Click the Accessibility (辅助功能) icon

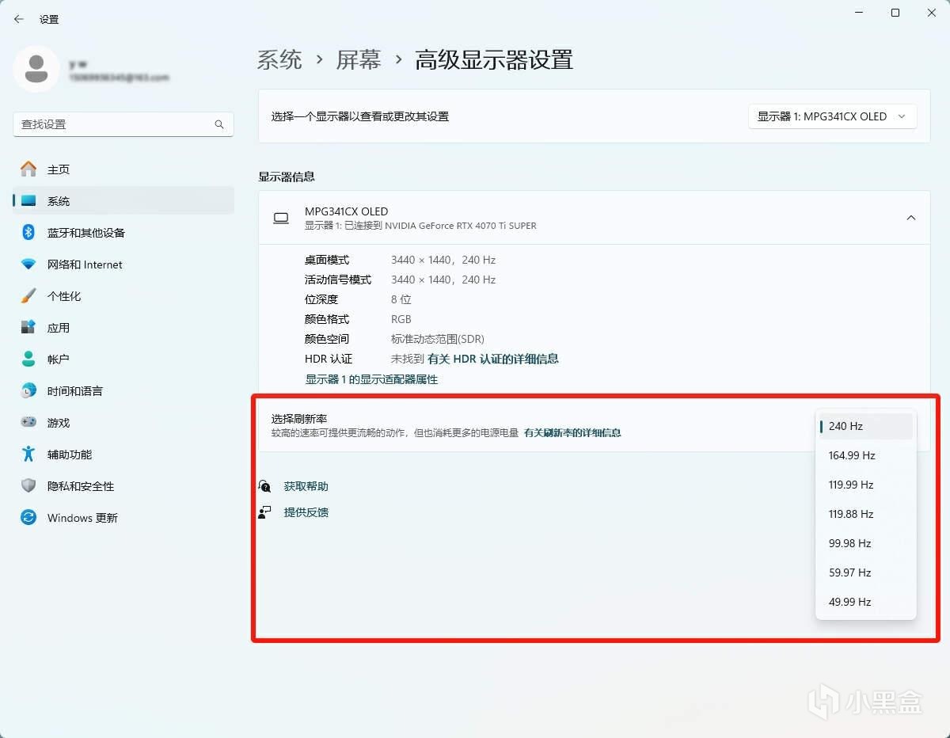tap(28, 454)
